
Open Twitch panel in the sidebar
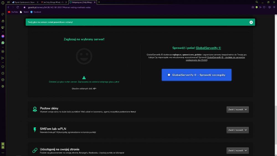3,27
